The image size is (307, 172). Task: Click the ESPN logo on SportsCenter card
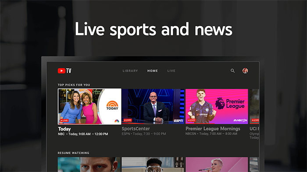click(178, 121)
